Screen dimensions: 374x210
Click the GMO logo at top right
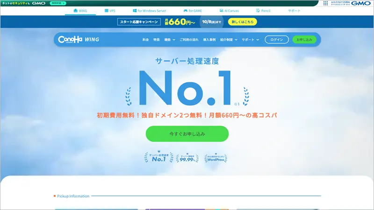361,3
